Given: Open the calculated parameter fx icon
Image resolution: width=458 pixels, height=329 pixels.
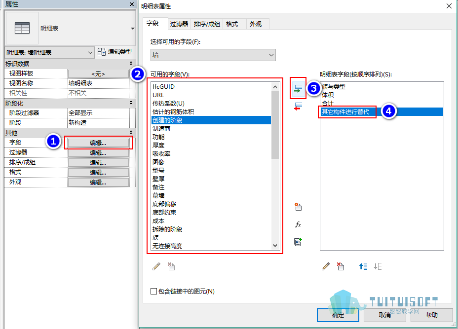Looking at the screenshot, I should click(x=298, y=224).
